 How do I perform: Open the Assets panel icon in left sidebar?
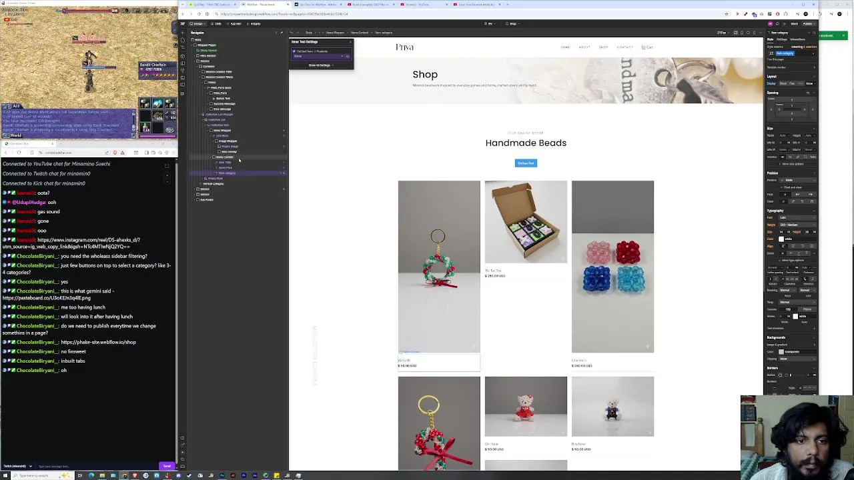(x=182, y=77)
